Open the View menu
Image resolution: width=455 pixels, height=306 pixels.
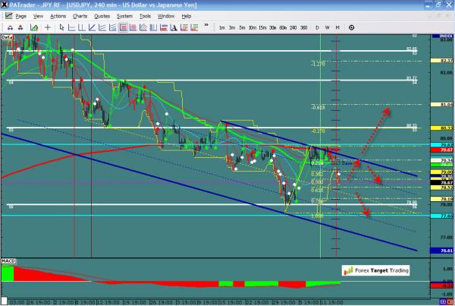pos(38,16)
